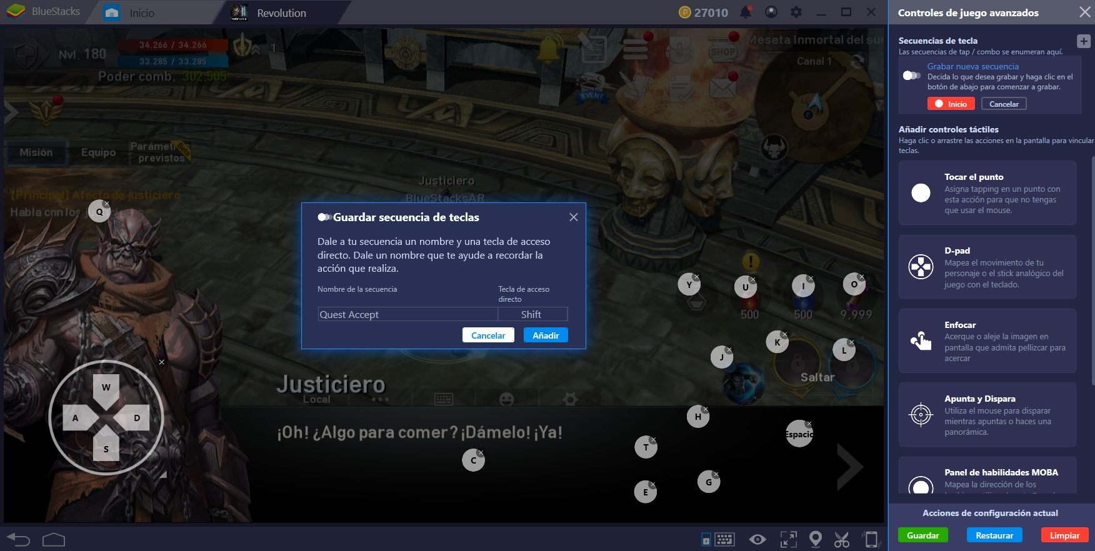
Task: Click the C key mapping bubble
Action: point(474,460)
